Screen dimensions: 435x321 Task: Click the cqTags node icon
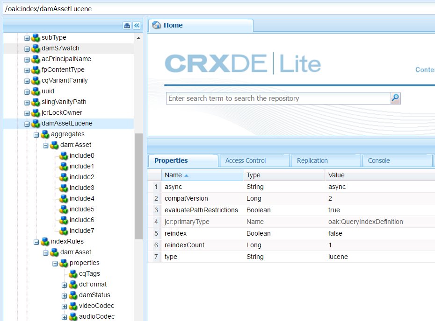click(x=73, y=274)
